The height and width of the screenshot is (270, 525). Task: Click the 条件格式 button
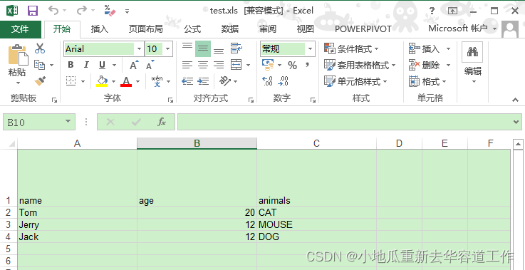[352, 49]
